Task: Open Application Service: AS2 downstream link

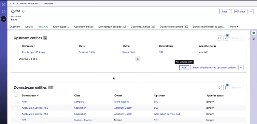Action: [x=35, y=114]
